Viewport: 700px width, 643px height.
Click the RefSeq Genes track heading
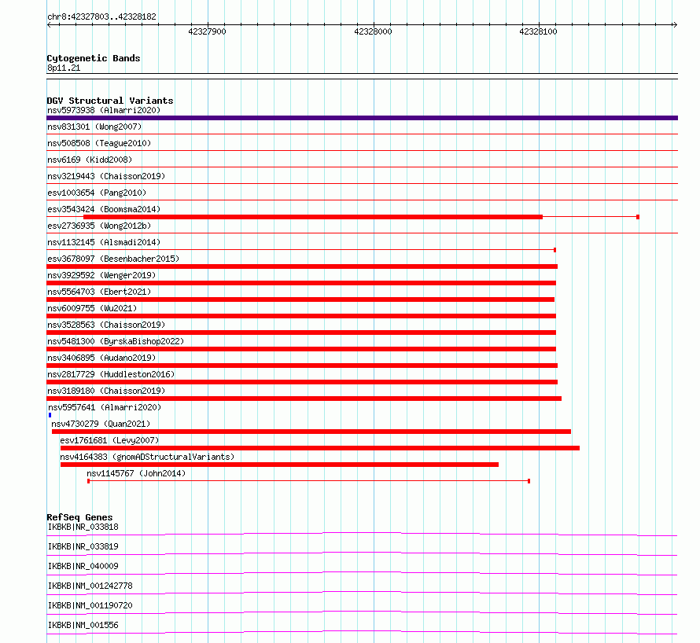pyautogui.click(x=80, y=517)
